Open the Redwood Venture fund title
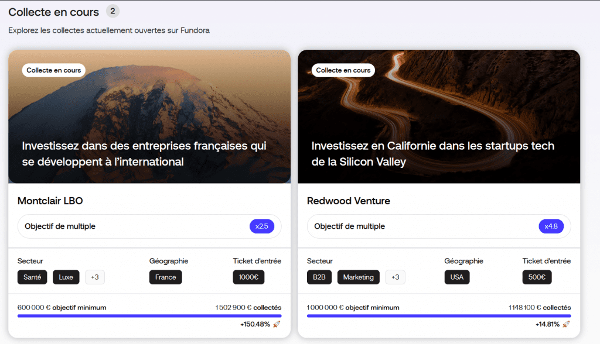 point(349,201)
